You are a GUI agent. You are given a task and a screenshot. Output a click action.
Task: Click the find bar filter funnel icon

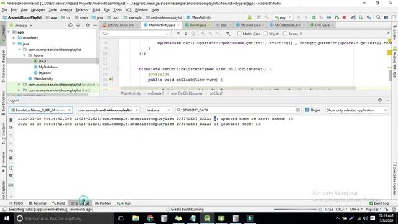(228, 34)
